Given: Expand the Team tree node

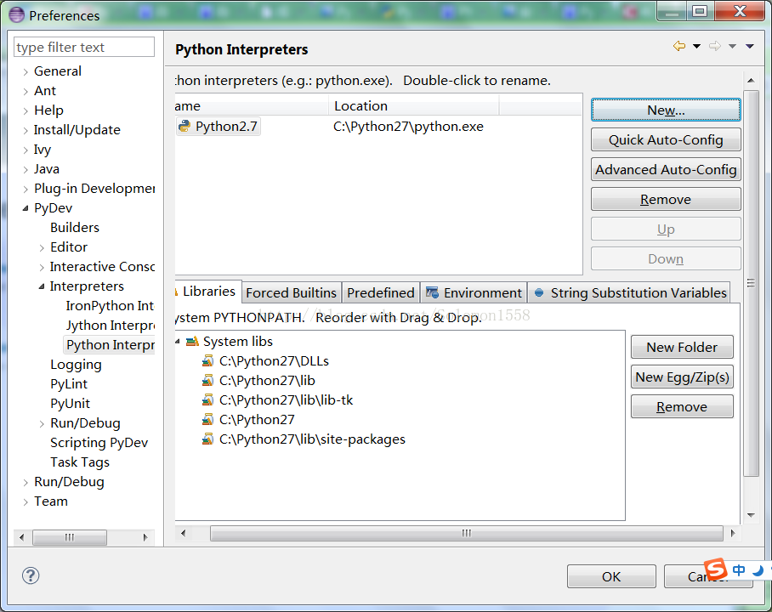Looking at the screenshot, I should pos(26,501).
